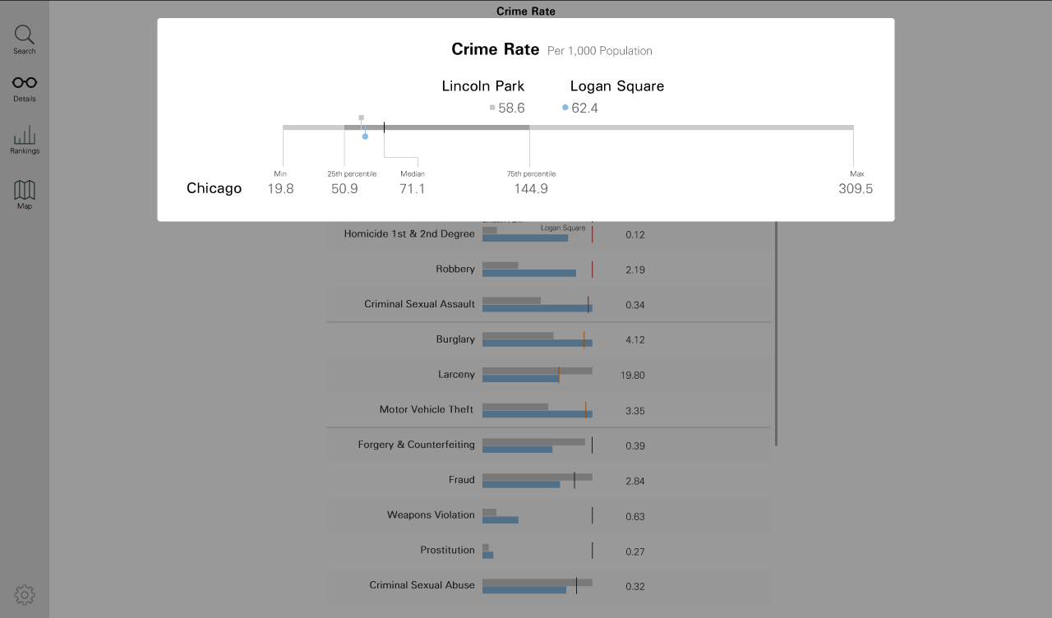This screenshot has height=618, width=1052.
Task: Select the Prostitution row label
Action: (447, 551)
